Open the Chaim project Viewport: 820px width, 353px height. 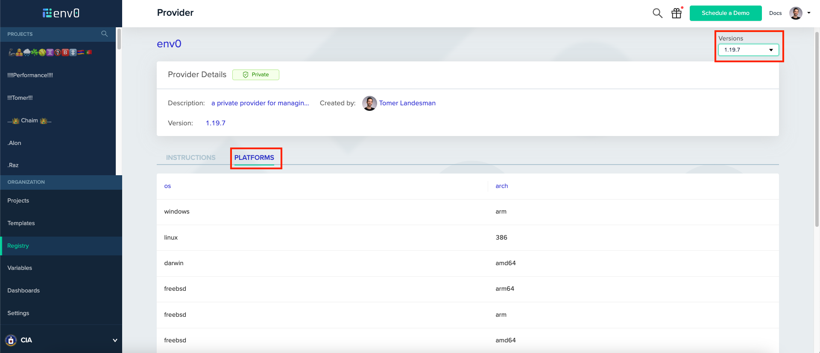[29, 121]
